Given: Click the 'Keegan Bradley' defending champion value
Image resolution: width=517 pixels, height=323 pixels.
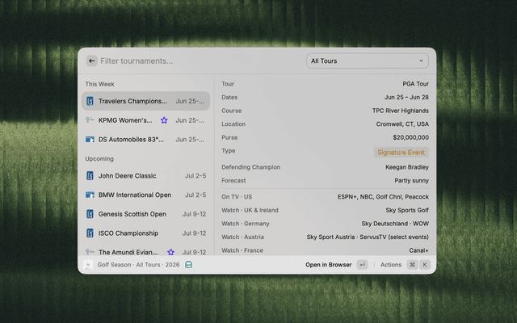Looking at the screenshot, I should pos(407,167).
